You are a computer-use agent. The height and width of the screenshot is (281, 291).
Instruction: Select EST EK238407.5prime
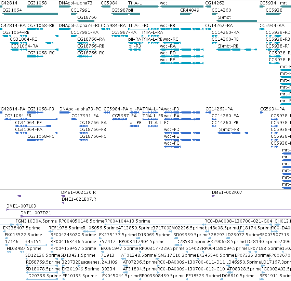pyautogui.click(x=4, y=231)
